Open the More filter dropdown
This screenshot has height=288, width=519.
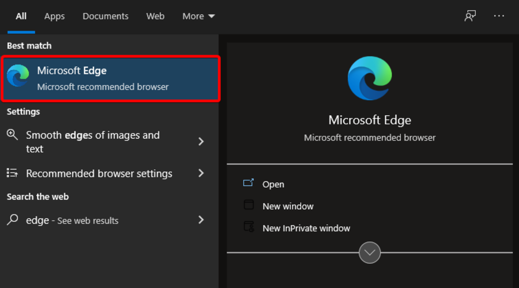pos(198,16)
